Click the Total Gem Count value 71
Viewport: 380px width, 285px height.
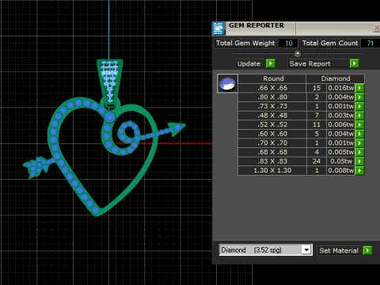370,44
